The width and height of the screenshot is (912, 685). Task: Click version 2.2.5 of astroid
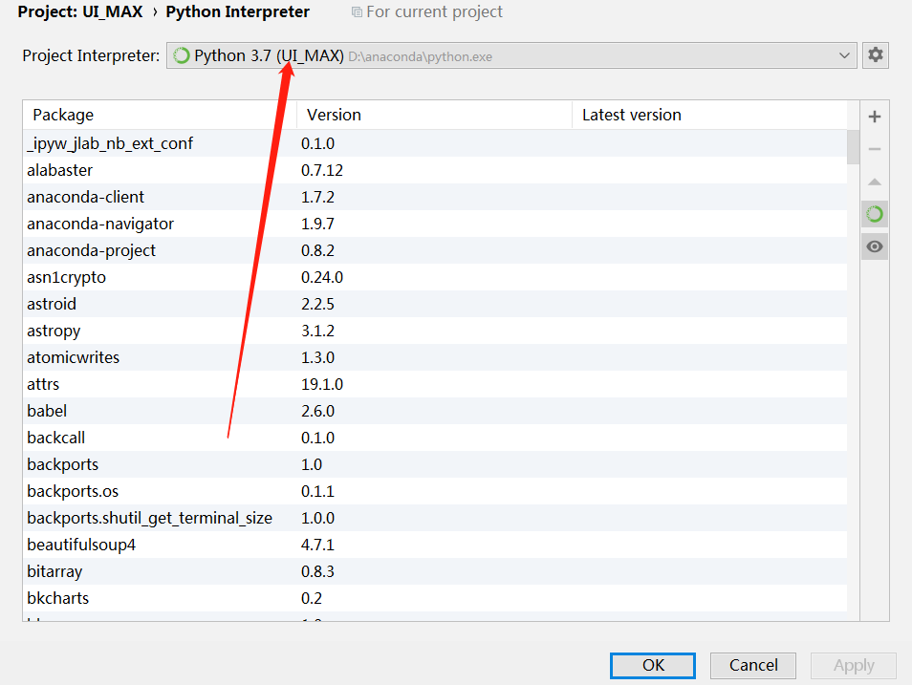click(317, 304)
